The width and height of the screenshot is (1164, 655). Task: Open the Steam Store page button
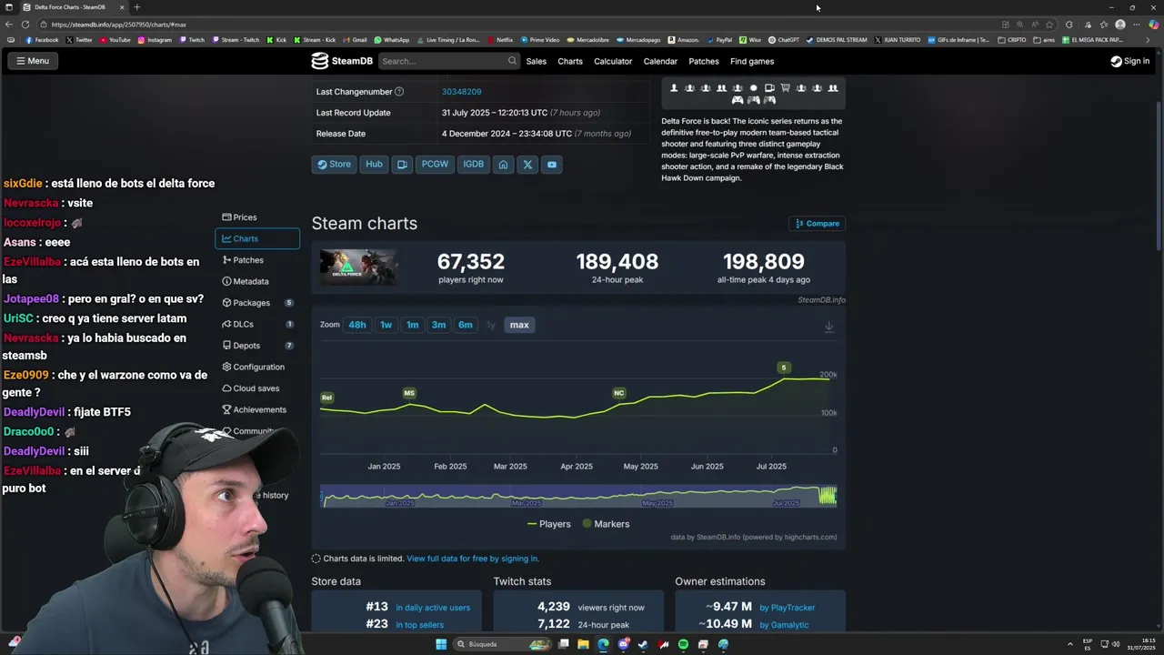pos(334,165)
